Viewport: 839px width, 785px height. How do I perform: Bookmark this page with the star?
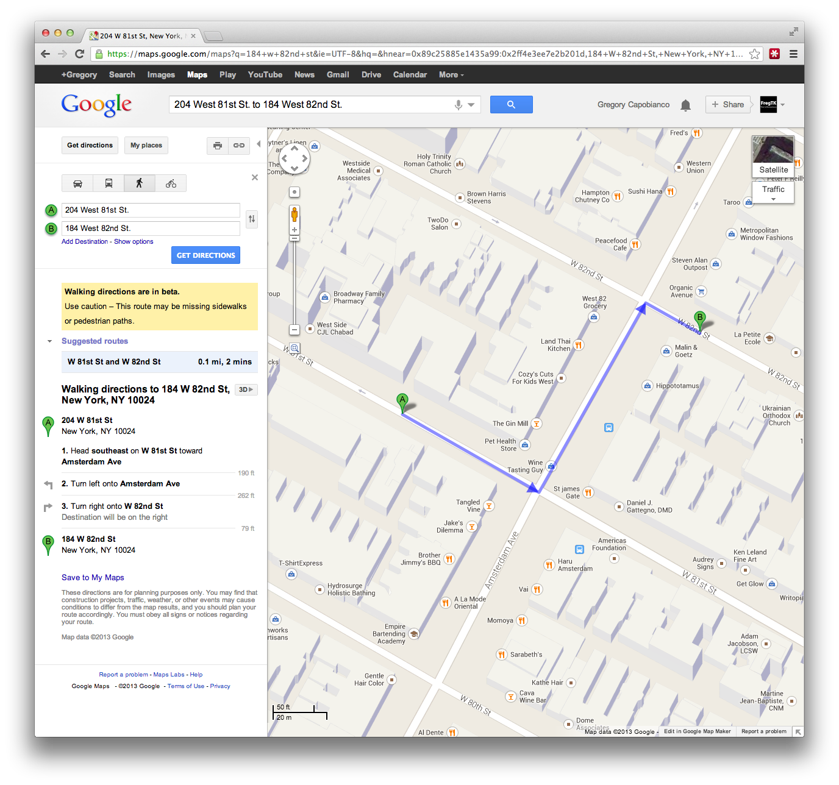(754, 54)
